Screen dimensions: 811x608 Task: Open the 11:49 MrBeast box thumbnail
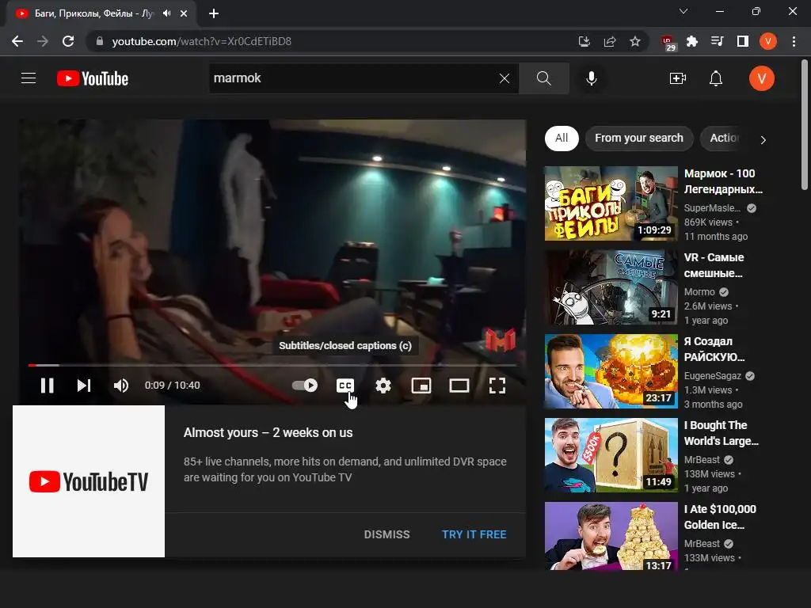click(611, 455)
